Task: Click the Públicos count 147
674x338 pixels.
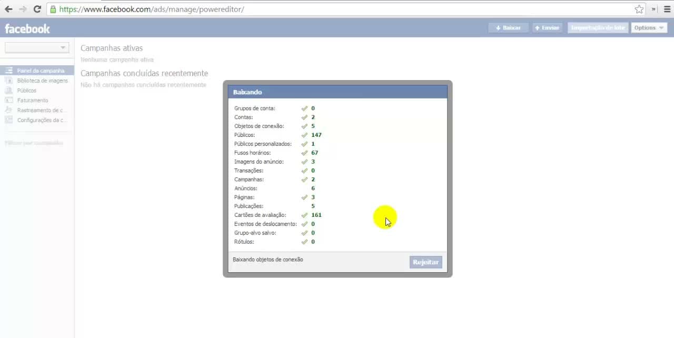Action: click(316, 135)
